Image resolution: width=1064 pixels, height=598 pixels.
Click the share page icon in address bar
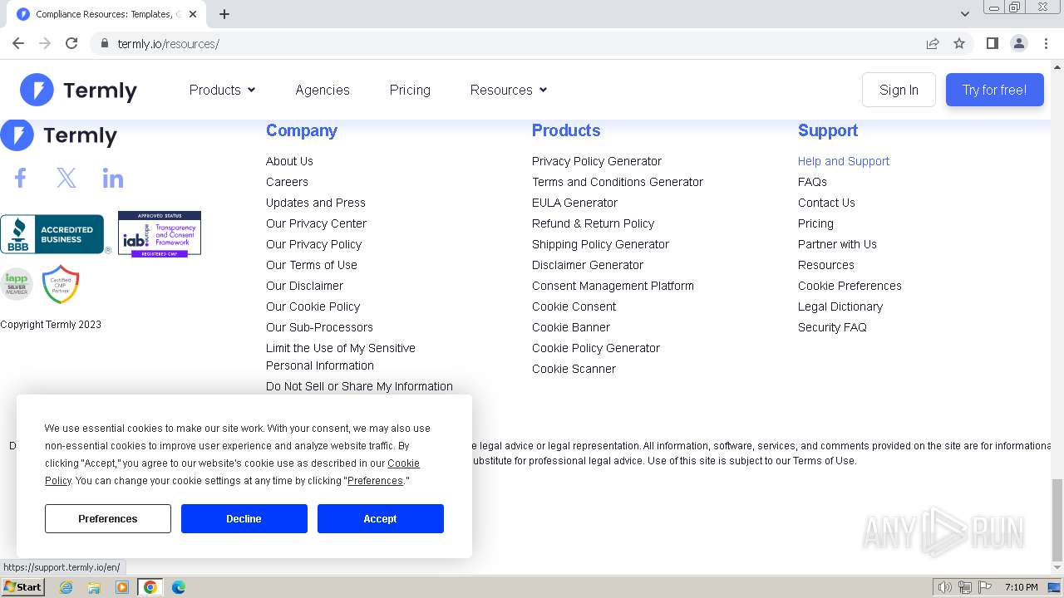(933, 43)
